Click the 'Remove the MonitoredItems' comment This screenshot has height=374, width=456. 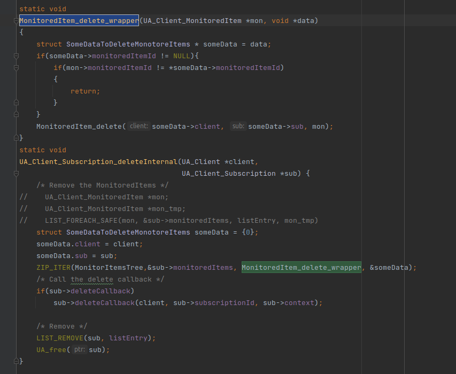(102, 185)
